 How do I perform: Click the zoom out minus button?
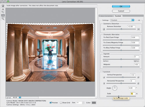pyautogui.click(x=7, y=97)
